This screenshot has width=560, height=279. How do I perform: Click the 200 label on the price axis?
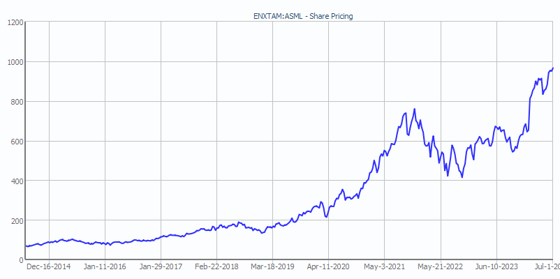click(x=17, y=221)
